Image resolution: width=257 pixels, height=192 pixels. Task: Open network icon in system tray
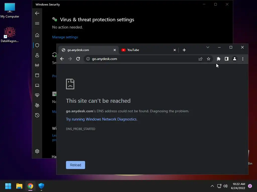[219, 186]
